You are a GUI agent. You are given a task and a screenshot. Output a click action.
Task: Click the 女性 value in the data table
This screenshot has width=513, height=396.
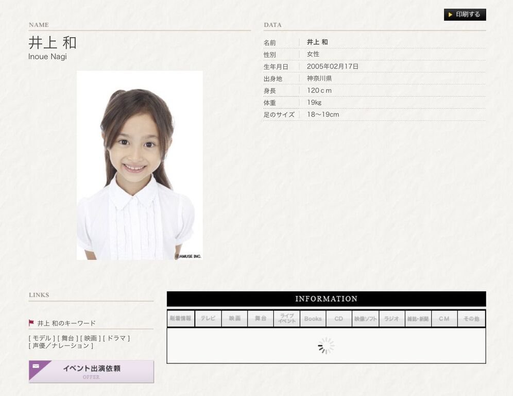[313, 54]
